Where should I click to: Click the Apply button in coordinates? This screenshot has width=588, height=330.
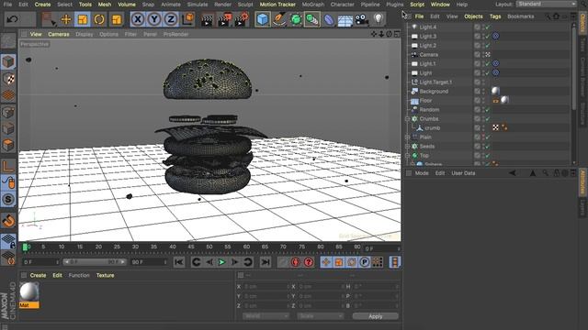point(376,316)
